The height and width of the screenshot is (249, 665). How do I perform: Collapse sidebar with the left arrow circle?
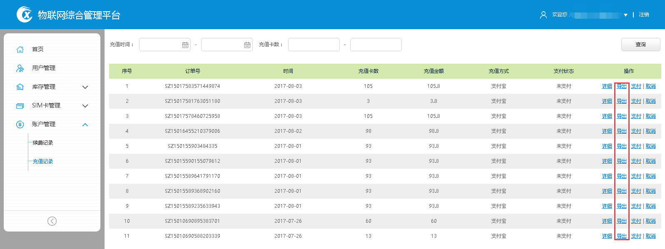tap(52, 221)
